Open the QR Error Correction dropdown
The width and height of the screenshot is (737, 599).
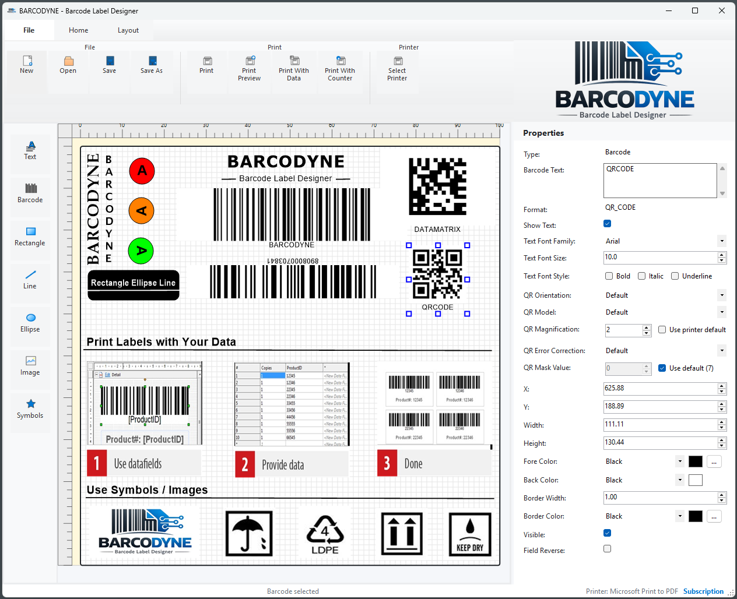point(722,350)
